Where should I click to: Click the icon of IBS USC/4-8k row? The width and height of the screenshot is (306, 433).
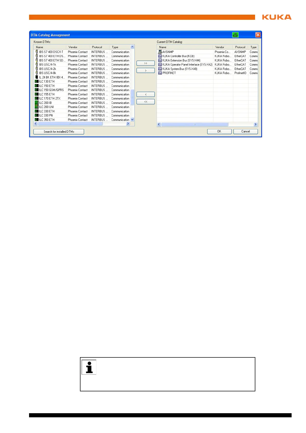point(37,73)
